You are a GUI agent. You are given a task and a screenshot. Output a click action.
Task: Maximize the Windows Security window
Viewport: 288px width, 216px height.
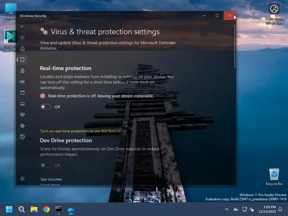click(217, 16)
